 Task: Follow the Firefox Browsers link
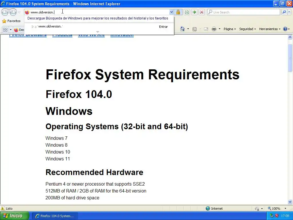click(28, 35)
